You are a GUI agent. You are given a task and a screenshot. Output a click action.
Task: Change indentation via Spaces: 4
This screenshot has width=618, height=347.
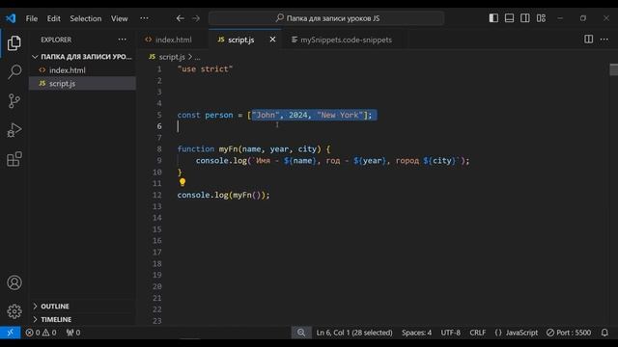[416, 333]
